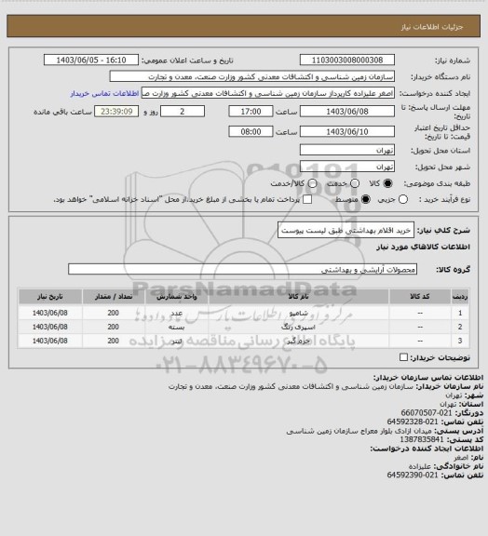This screenshot has width=488, height=536.
Task: Click the postal address میدان آزادی text
Action: pyautogui.click(x=359, y=431)
